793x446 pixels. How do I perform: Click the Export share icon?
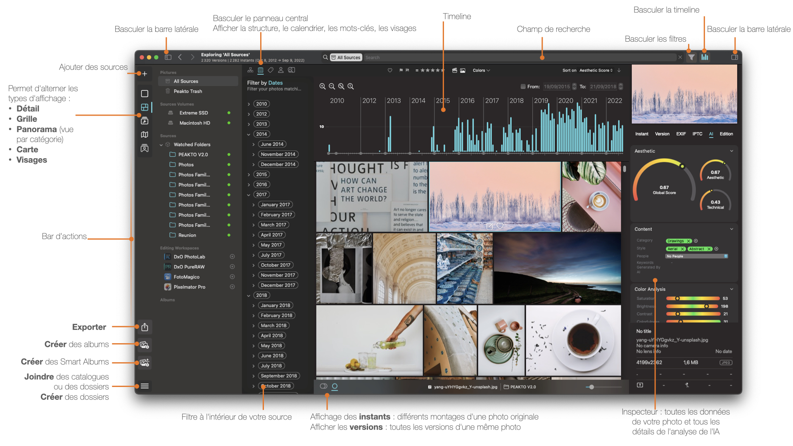pos(145,327)
